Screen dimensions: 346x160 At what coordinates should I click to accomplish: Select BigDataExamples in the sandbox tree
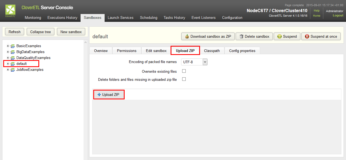point(31,52)
